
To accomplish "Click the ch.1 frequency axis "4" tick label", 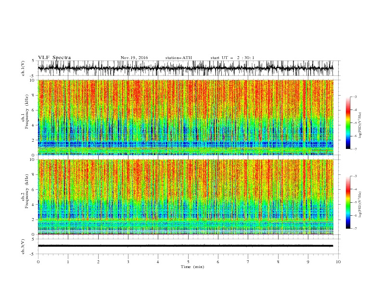I will click(33, 125).
